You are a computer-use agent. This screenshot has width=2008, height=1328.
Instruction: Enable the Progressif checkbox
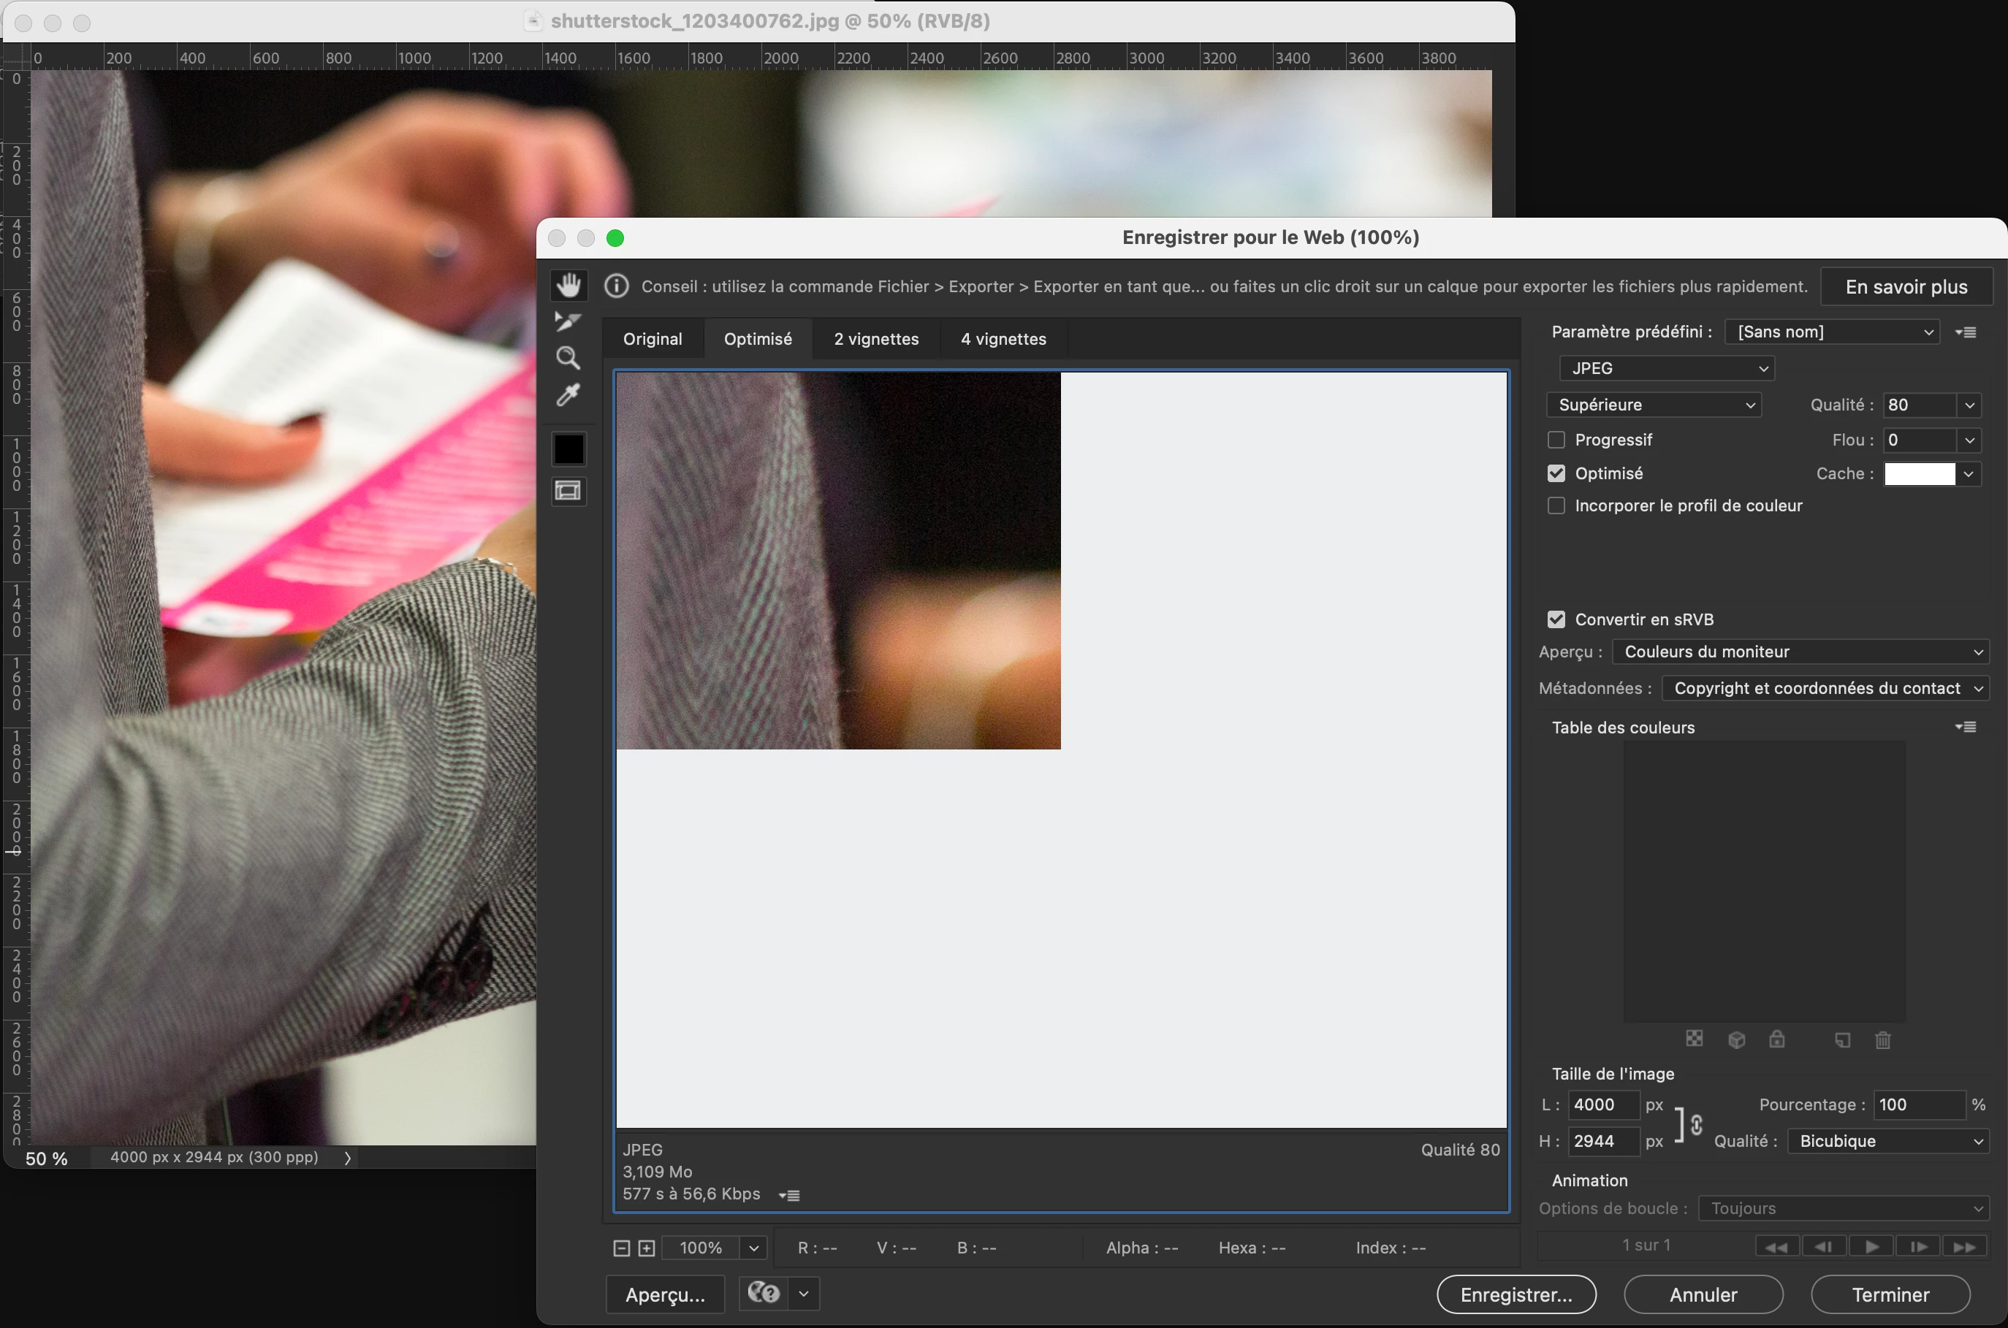click(x=1556, y=440)
